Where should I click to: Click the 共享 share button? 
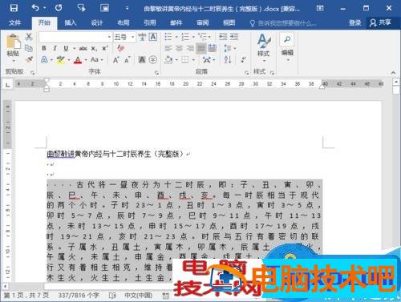(x=381, y=22)
